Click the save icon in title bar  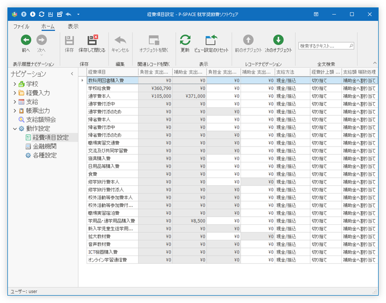pyautogui.click(x=50, y=14)
